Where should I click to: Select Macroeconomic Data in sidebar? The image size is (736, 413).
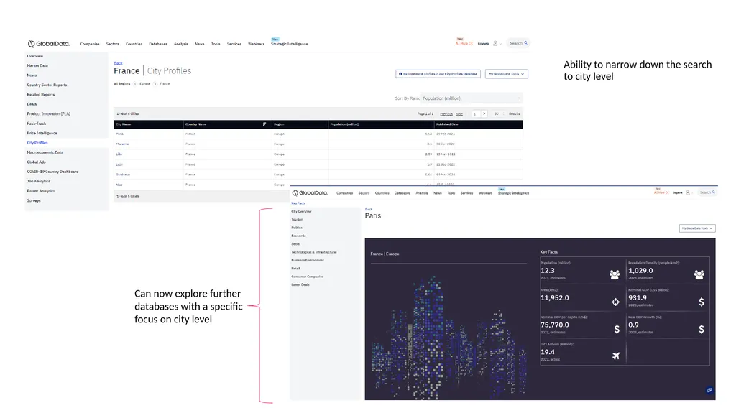coord(45,152)
